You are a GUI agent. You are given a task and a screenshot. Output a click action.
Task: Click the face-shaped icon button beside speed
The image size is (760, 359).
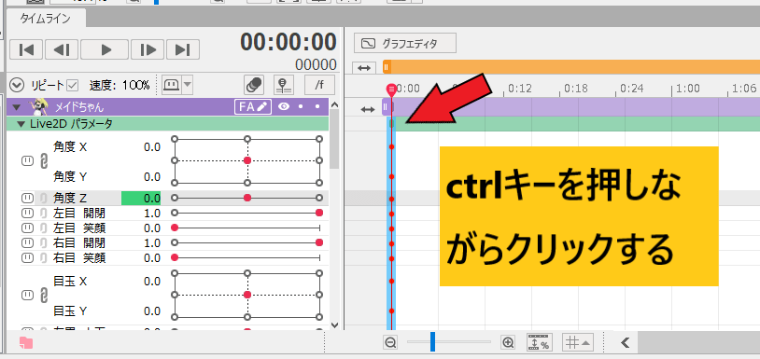click(x=172, y=85)
